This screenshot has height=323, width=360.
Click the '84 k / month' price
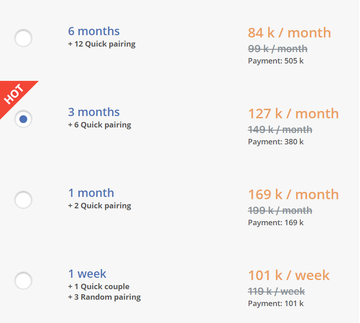[x=289, y=32]
